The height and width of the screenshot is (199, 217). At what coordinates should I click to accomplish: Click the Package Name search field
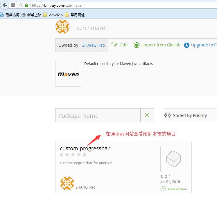coord(98,115)
